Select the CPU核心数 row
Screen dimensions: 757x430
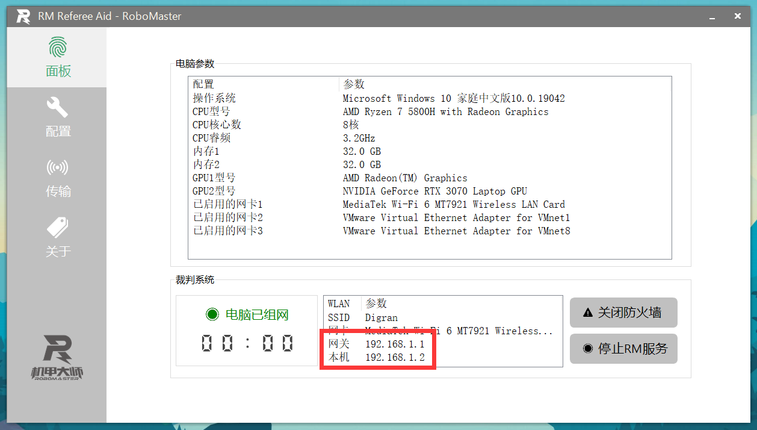[x=430, y=125]
